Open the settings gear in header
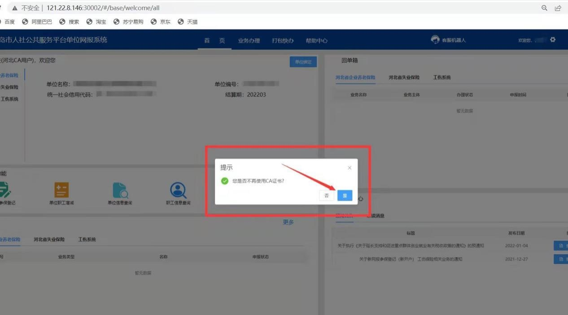The height and width of the screenshot is (315, 568). (x=553, y=40)
